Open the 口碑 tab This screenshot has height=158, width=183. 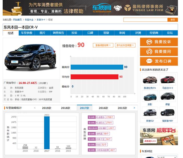pos(90,33)
